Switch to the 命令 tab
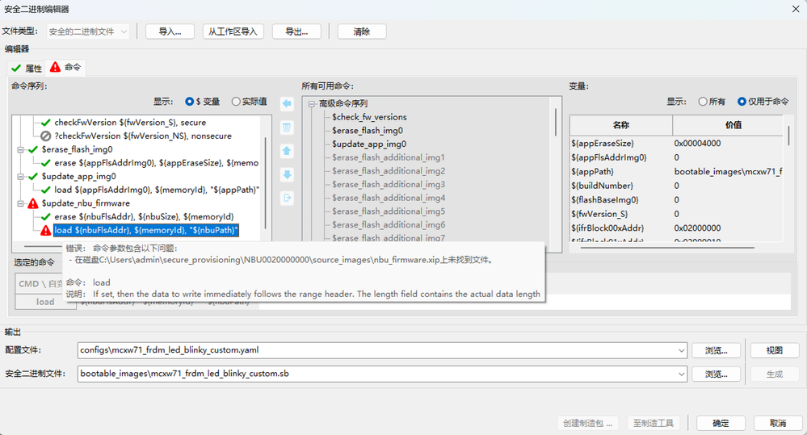The image size is (807, 435). coord(65,67)
